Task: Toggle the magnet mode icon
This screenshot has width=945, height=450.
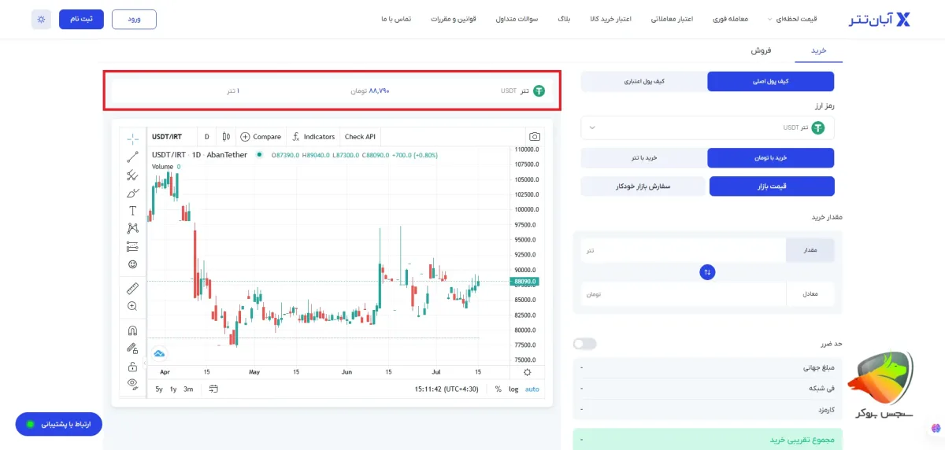Action: 132,330
